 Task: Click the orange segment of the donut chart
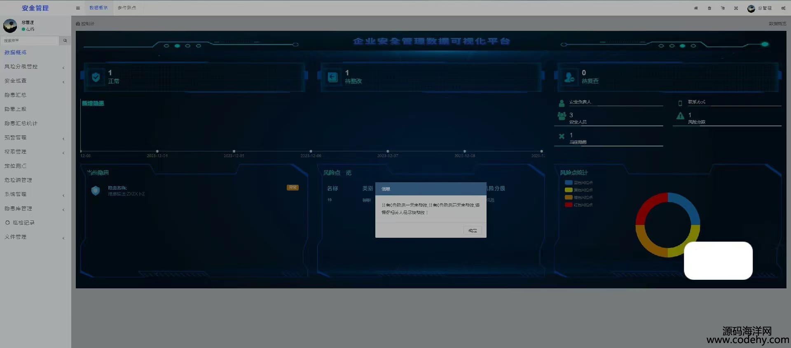point(648,245)
